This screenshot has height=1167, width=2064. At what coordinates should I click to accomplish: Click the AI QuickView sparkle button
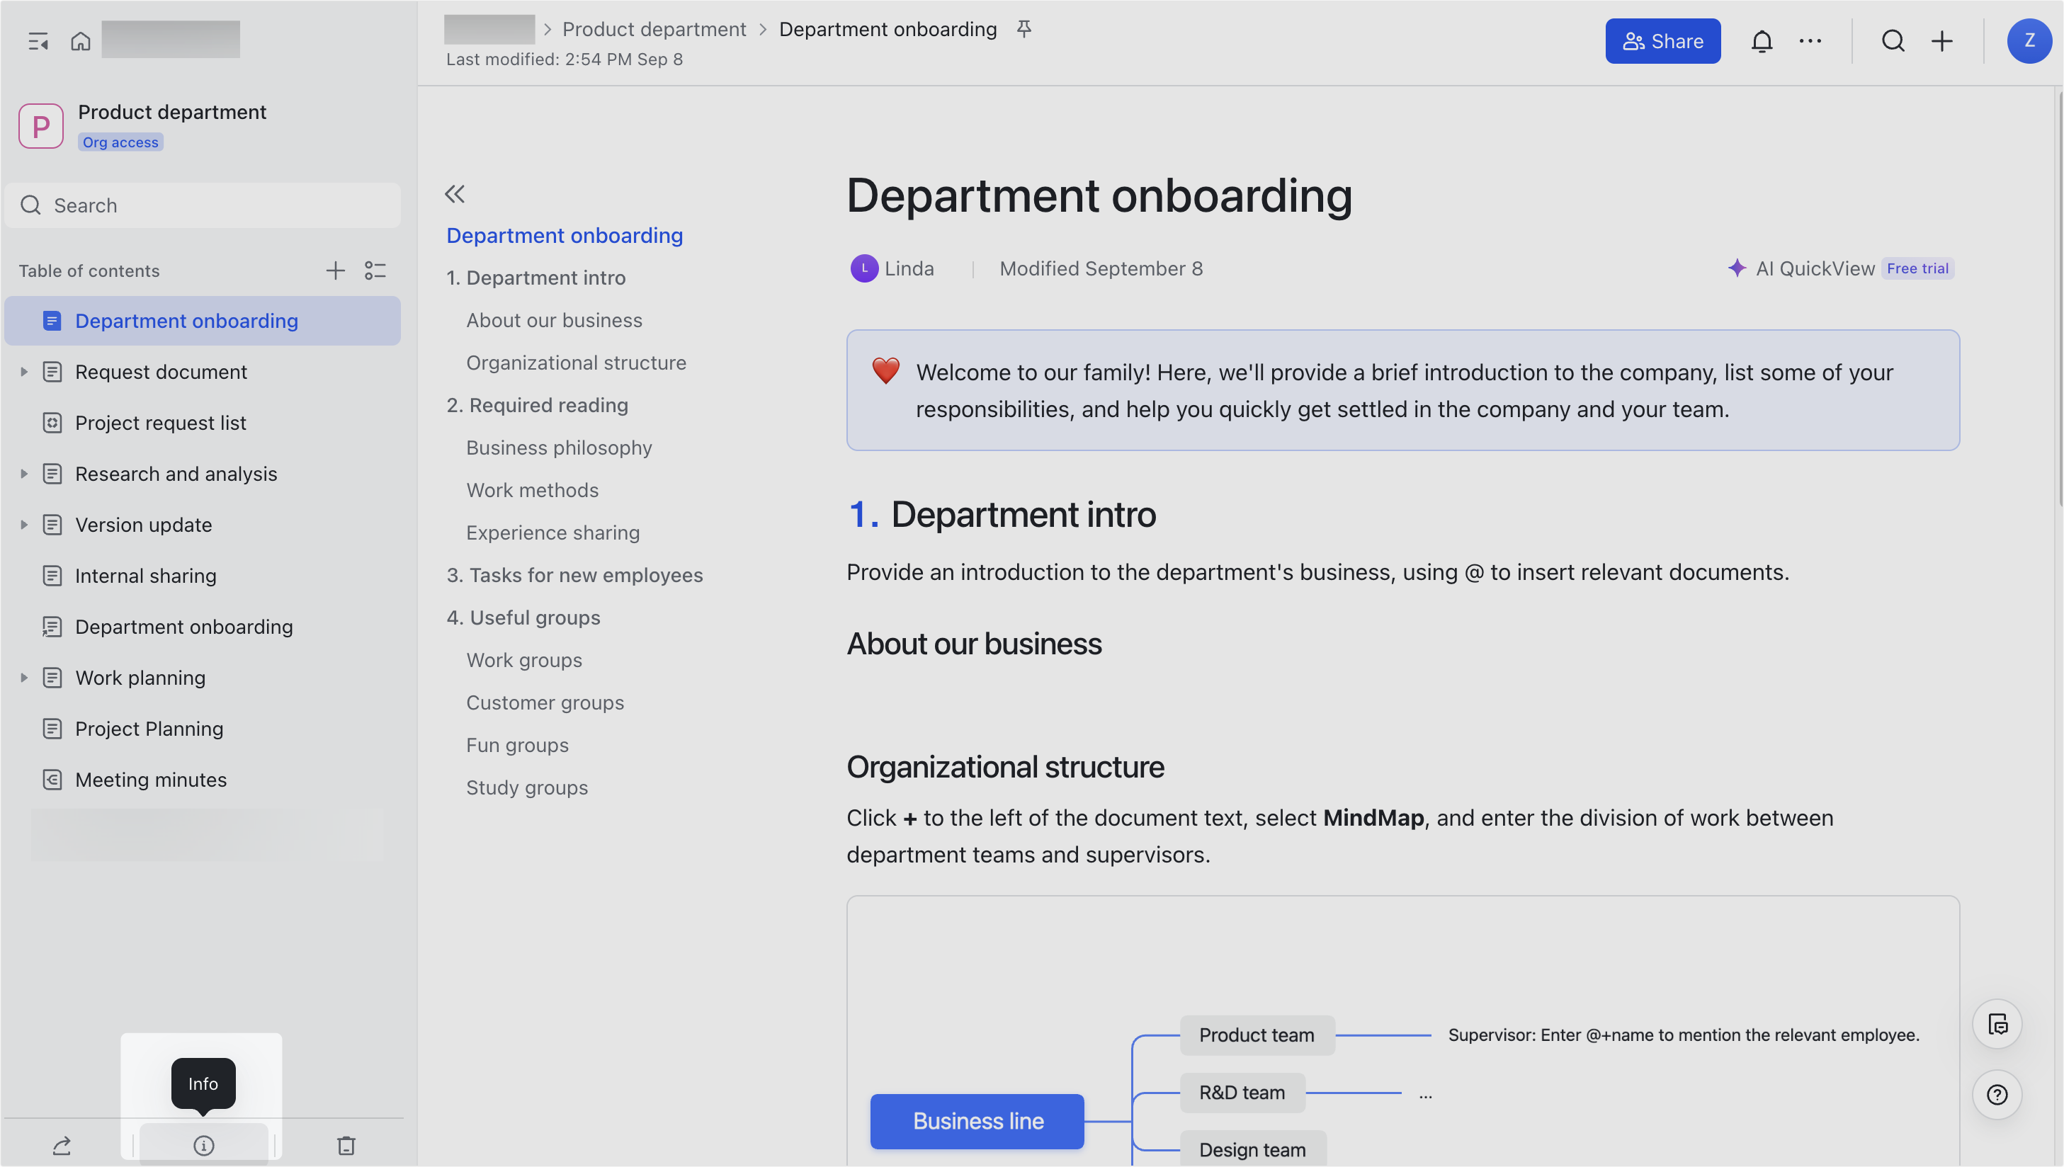(1840, 268)
